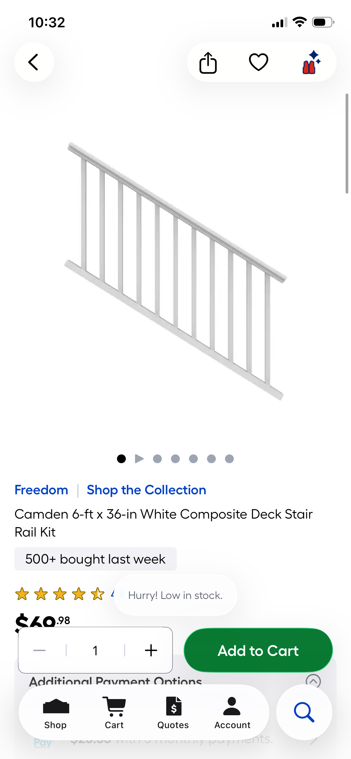Screen dimensions: 351x759
Task: Open the share sheet icon
Action: (208, 63)
